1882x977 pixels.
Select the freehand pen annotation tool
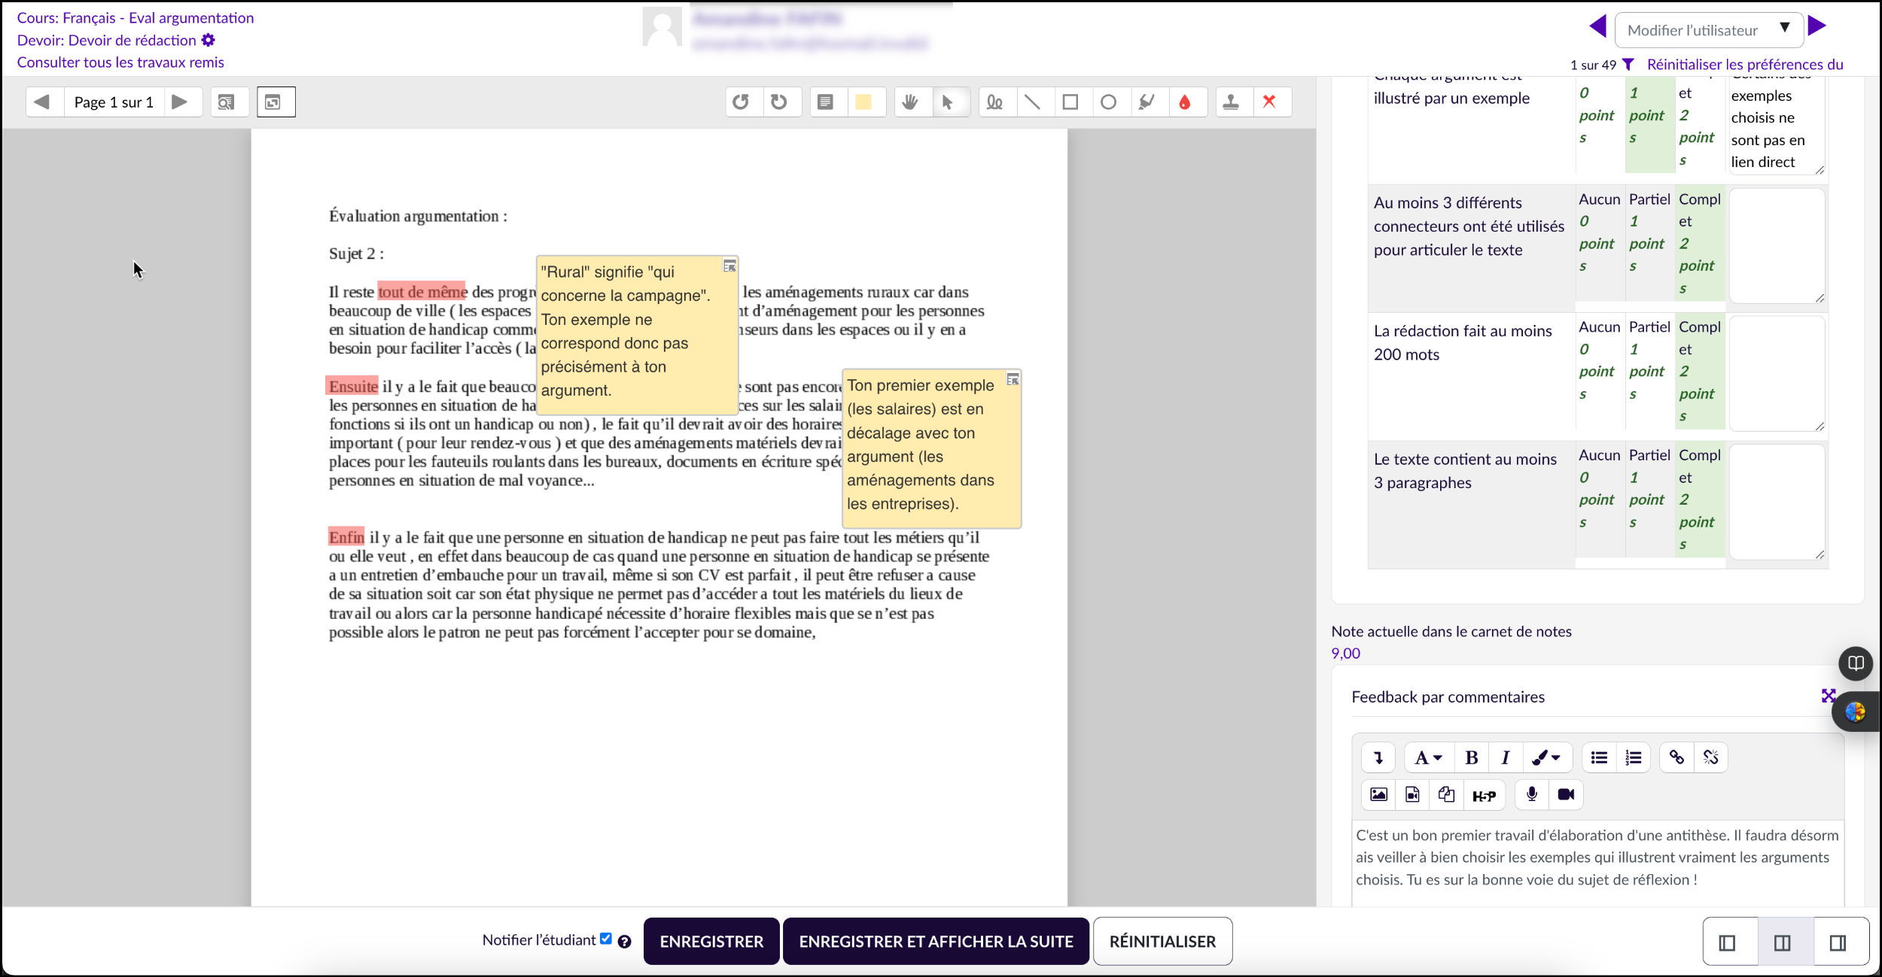pos(994,102)
